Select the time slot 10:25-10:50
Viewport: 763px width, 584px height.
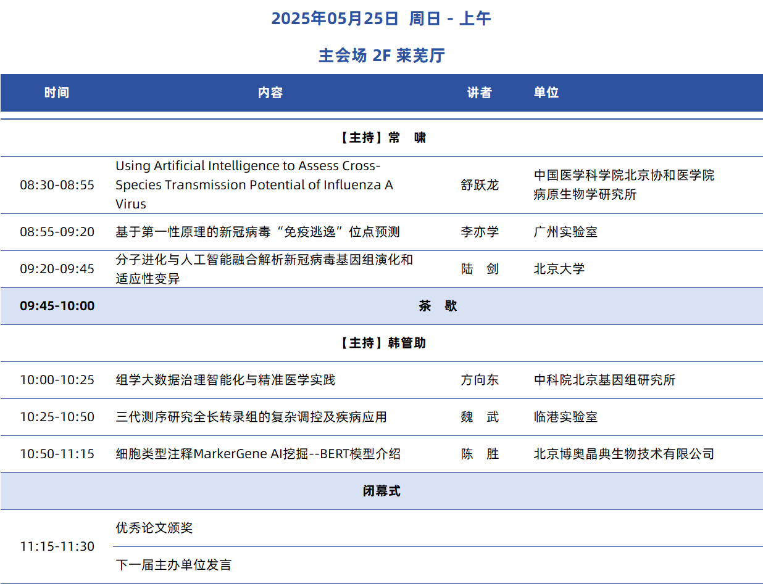point(57,417)
